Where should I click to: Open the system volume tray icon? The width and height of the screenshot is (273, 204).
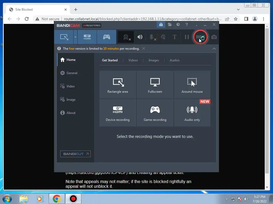click(x=246, y=199)
